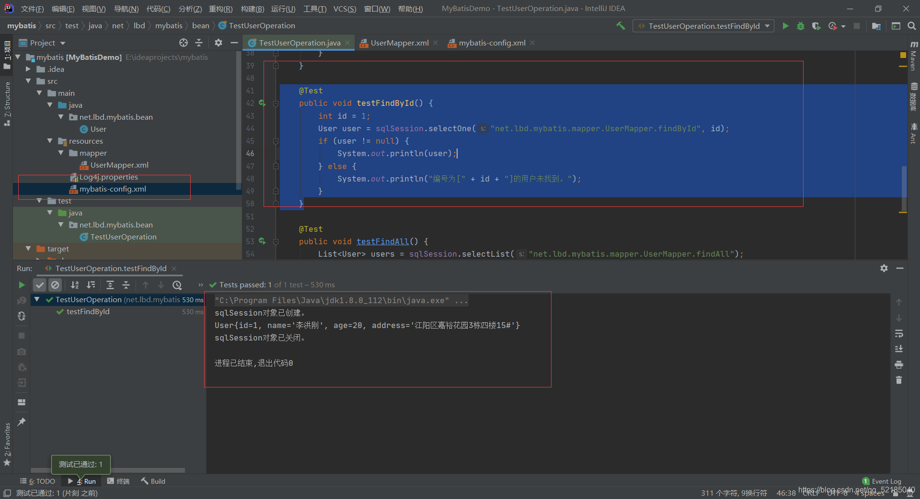
Task: Toggle the Structure tool window stripe
Action: [x=7, y=103]
